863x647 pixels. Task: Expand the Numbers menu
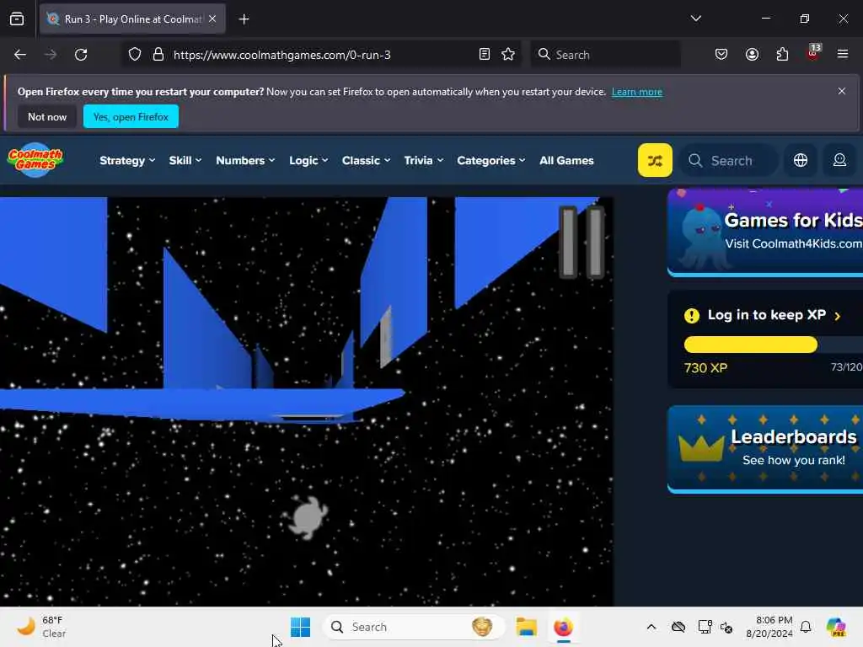[245, 161]
